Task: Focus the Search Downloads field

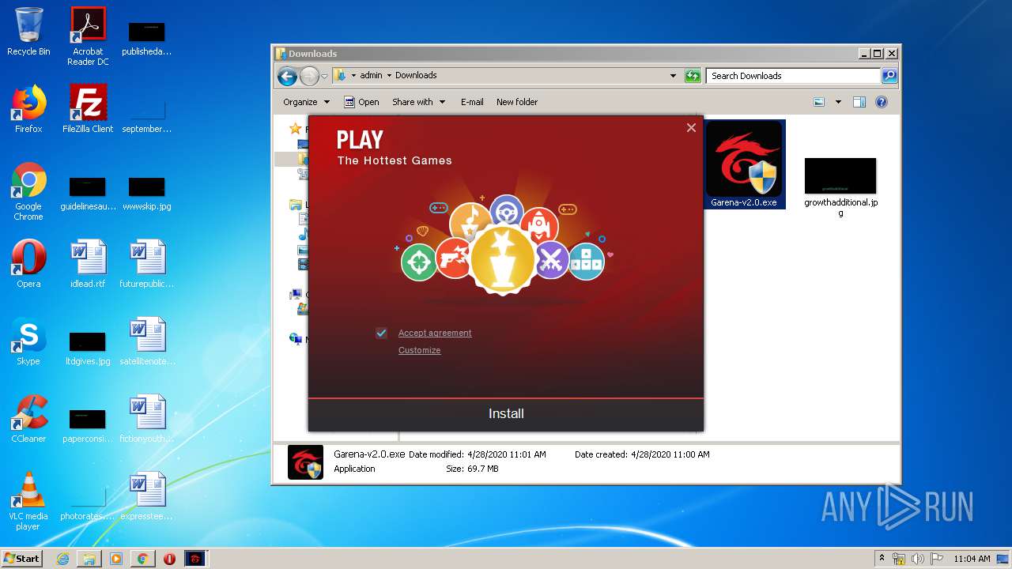Action: tap(793, 76)
